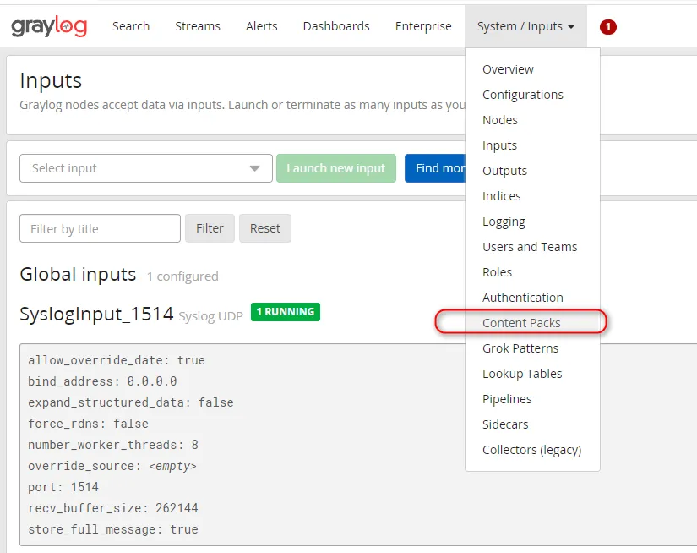This screenshot has width=697, height=553.
Task: Open the Alerts section
Action: 261,26
